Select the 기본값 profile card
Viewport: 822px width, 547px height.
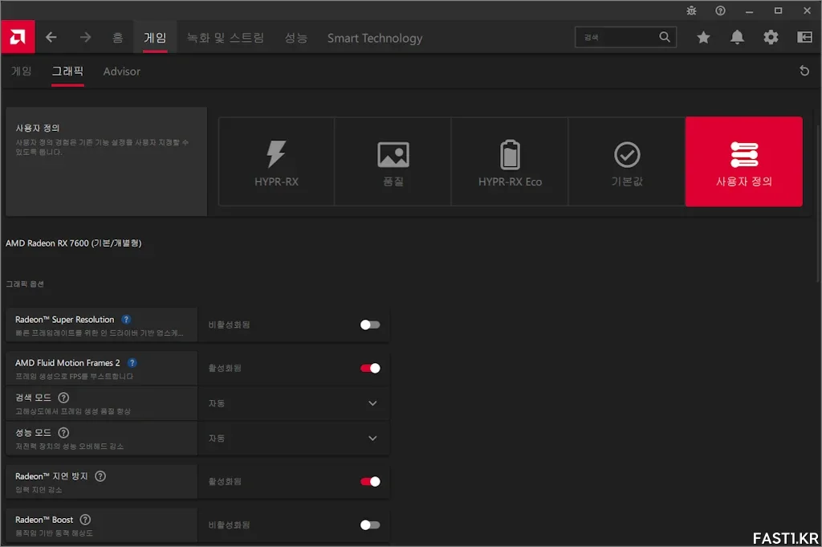click(x=627, y=161)
